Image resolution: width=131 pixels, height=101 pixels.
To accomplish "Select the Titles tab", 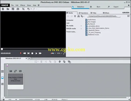I will point(93,13).
